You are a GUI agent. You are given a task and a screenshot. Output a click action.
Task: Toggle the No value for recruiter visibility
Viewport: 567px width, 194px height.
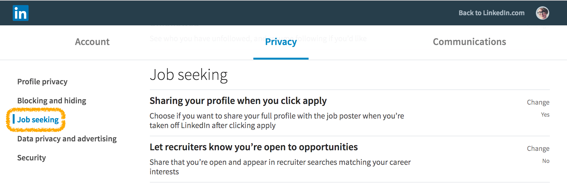click(546, 161)
